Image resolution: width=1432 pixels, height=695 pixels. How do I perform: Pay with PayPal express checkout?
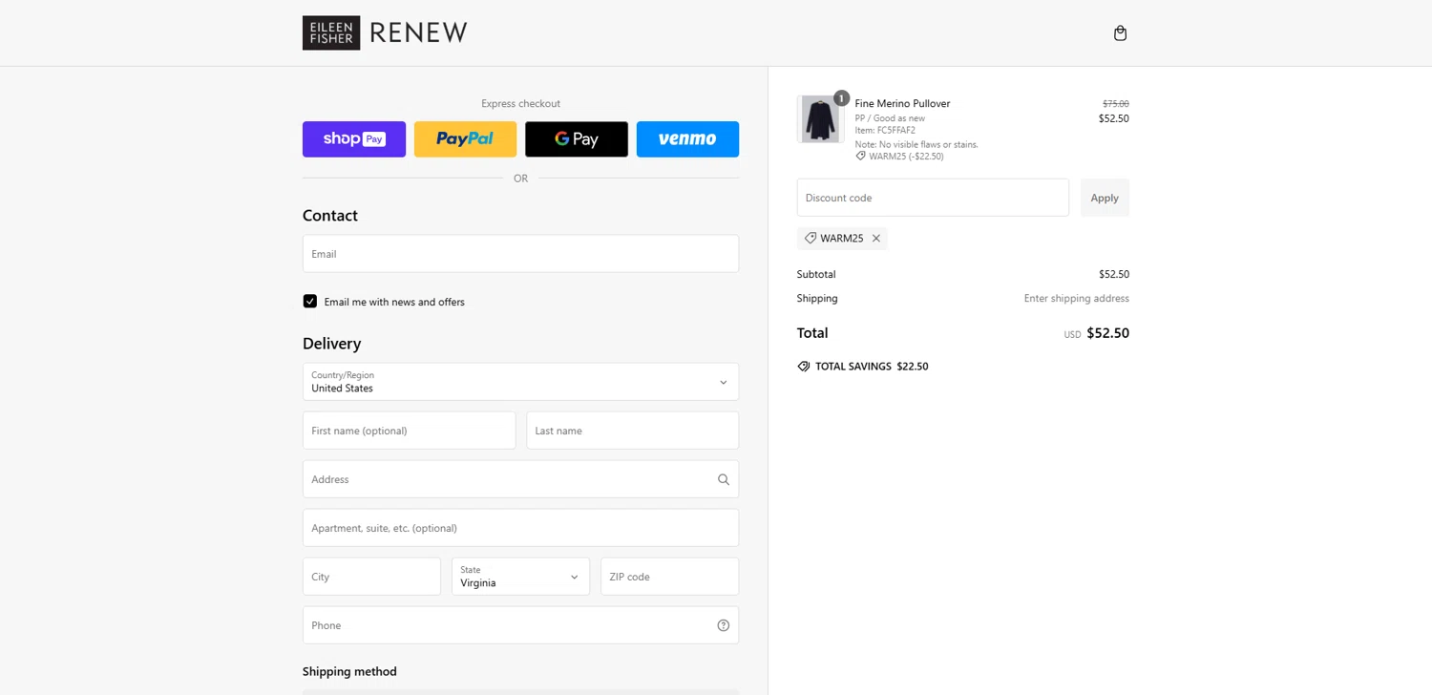tap(465, 139)
